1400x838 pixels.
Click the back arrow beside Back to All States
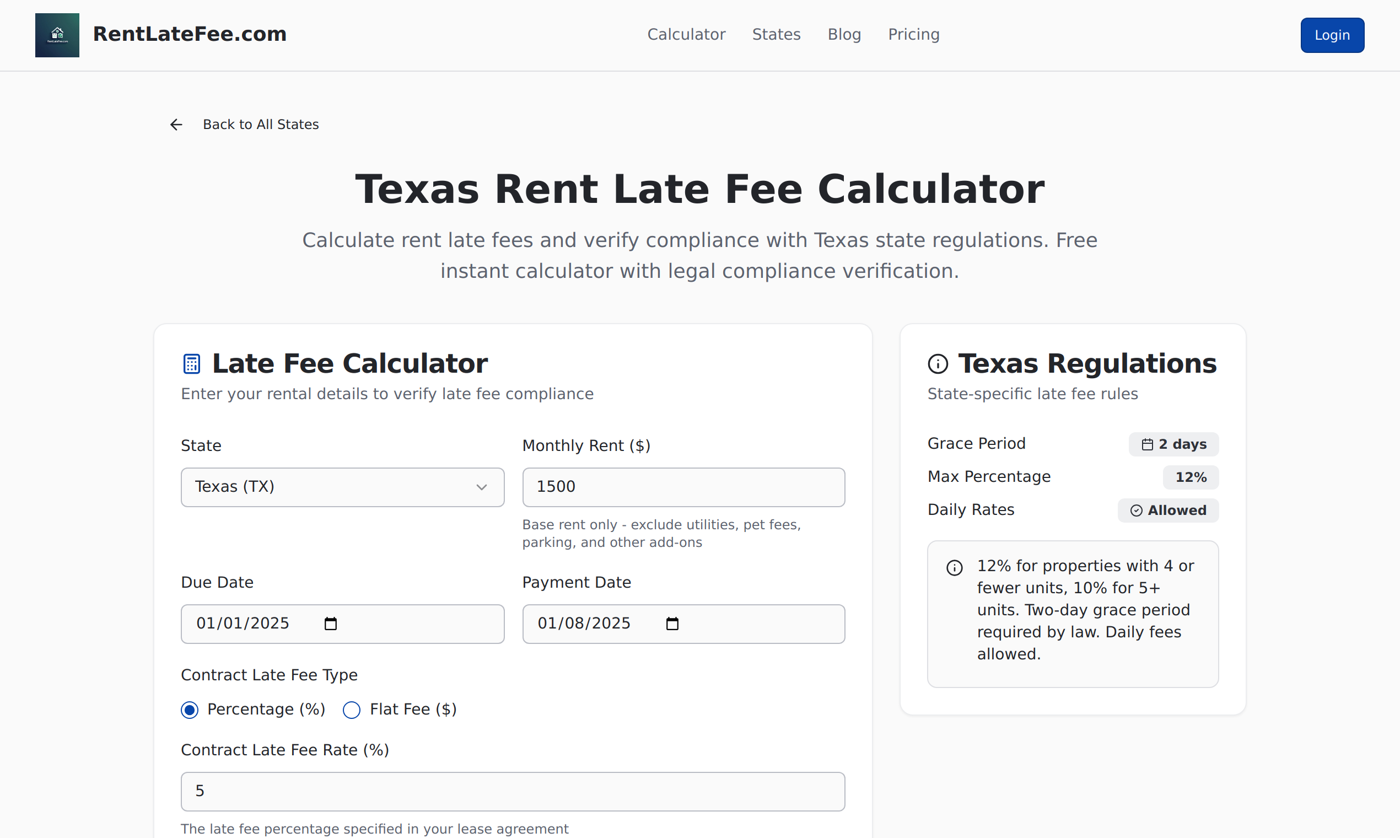point(176,124)
